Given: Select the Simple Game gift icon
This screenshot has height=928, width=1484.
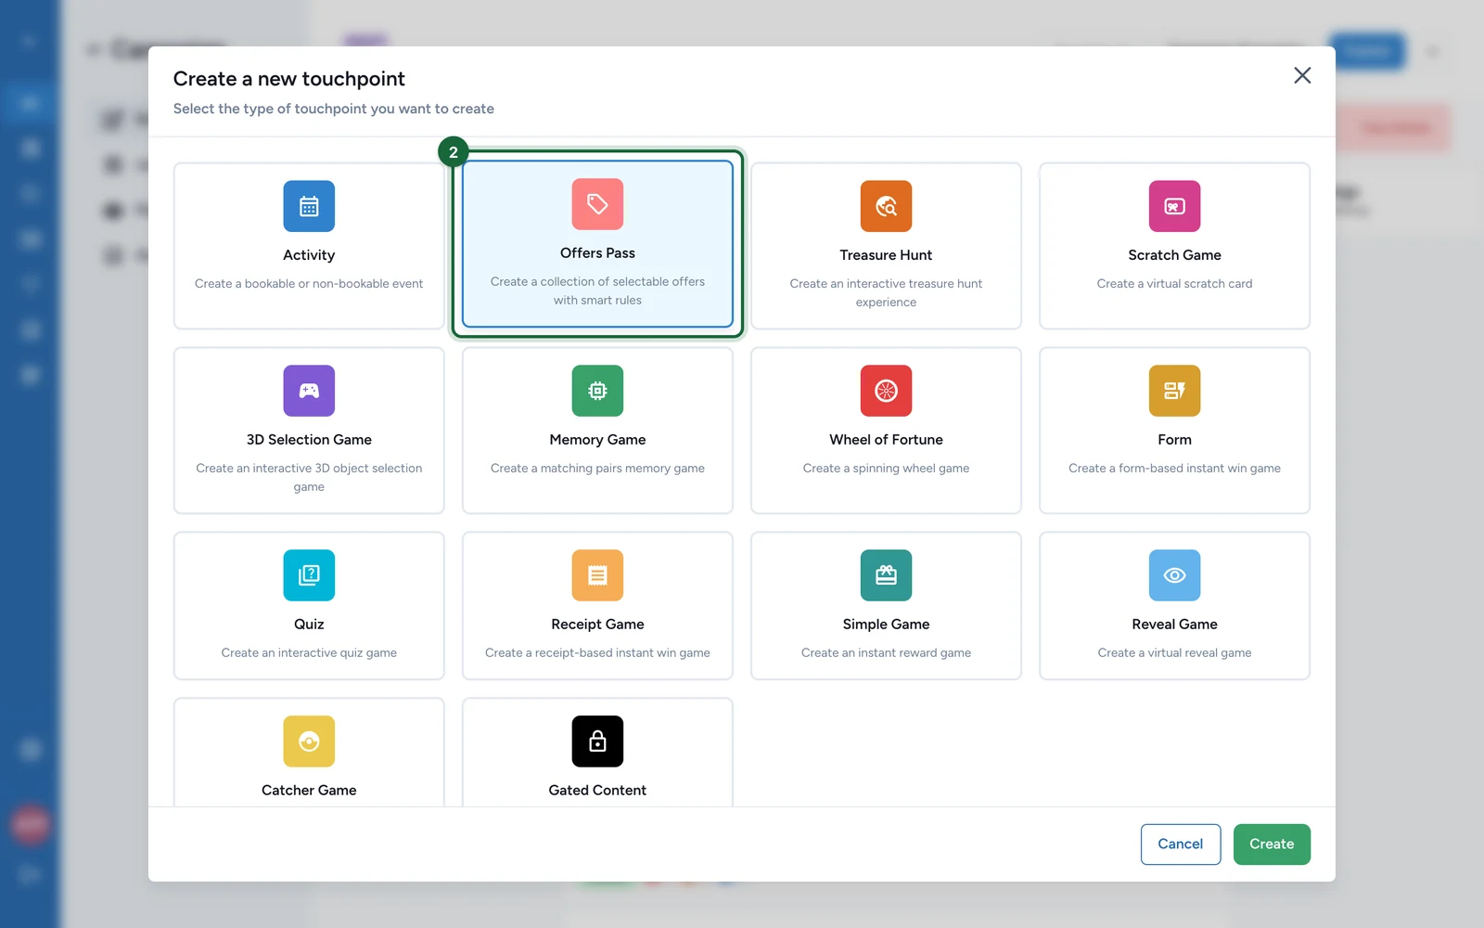Looking at the screenshot, I should pyautogui.click(x=886, y=575).
